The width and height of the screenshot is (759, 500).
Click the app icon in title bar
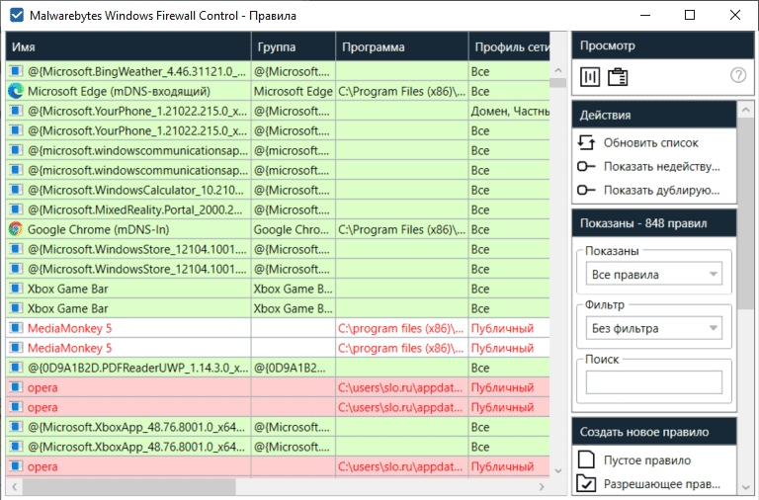[17, 15]
